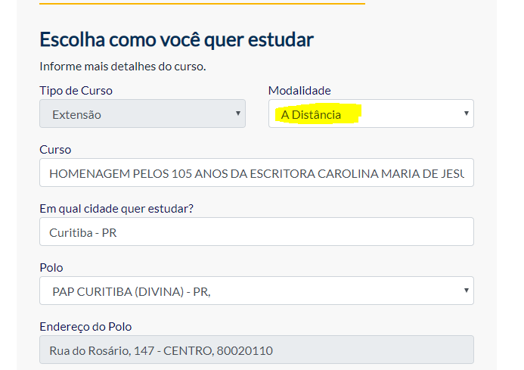Viewport: 524px width, 370px height.
Task: Click the Endereço do Polo address field
Action: click(256, 350)
